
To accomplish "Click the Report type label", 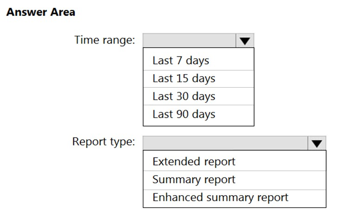I will tap(103, 141).
